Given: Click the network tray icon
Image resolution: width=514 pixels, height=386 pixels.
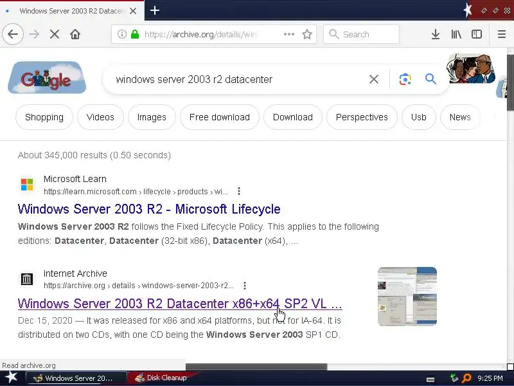Looking at the screenshot, I should click(454, 378).
